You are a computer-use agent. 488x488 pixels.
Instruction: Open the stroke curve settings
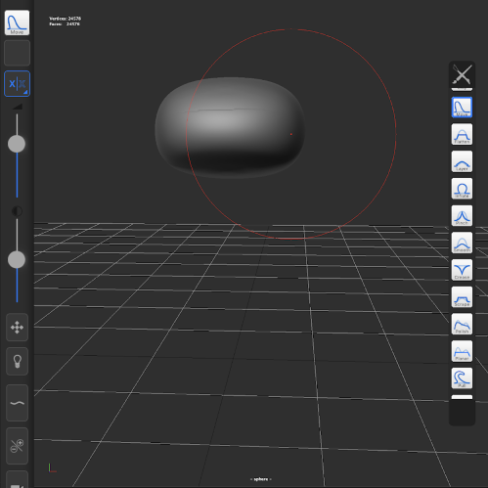[x=17, y=403]
